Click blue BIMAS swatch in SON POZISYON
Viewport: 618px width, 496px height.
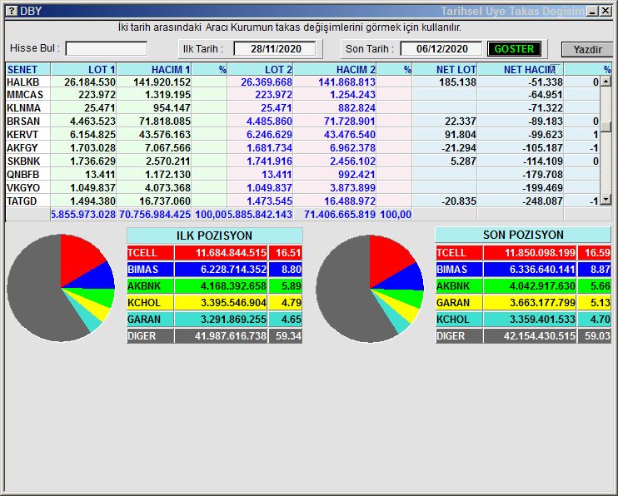pos(459,270)
